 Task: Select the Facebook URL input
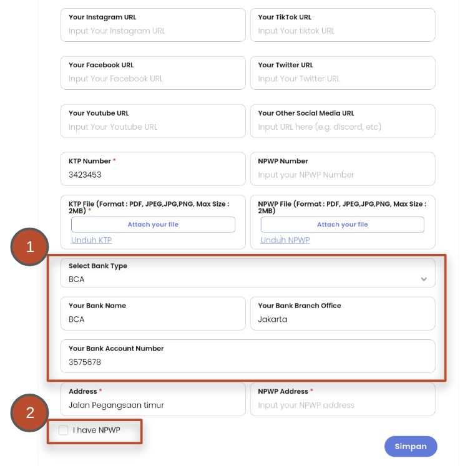pos(153,79)
